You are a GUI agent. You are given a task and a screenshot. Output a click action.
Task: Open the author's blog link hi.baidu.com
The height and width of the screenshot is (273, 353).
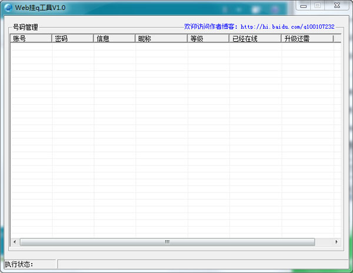tap(287, 27)
